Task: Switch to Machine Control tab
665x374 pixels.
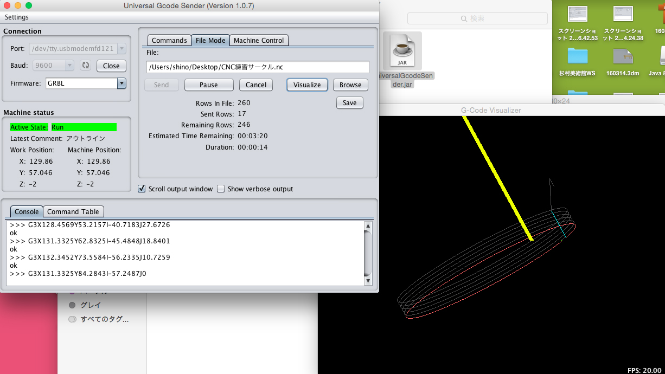Action: 259,40
